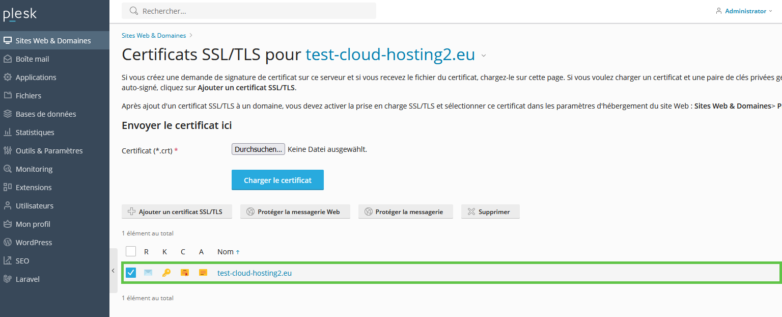Image resolution: width=782 pixels, height=317 pixels.
Task: Open Outils & Paramètres in sidebar
Action: coord(54,150)
